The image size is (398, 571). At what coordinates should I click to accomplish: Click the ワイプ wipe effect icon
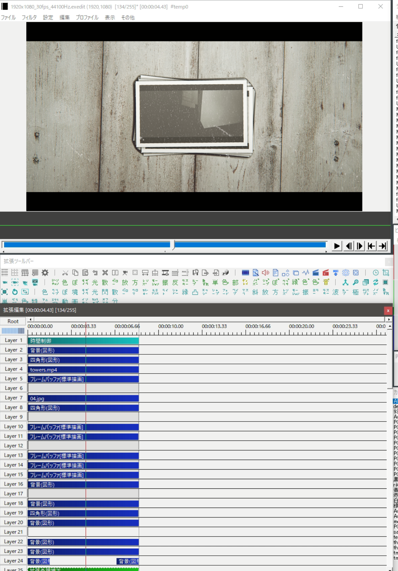(x=235, y=292)
